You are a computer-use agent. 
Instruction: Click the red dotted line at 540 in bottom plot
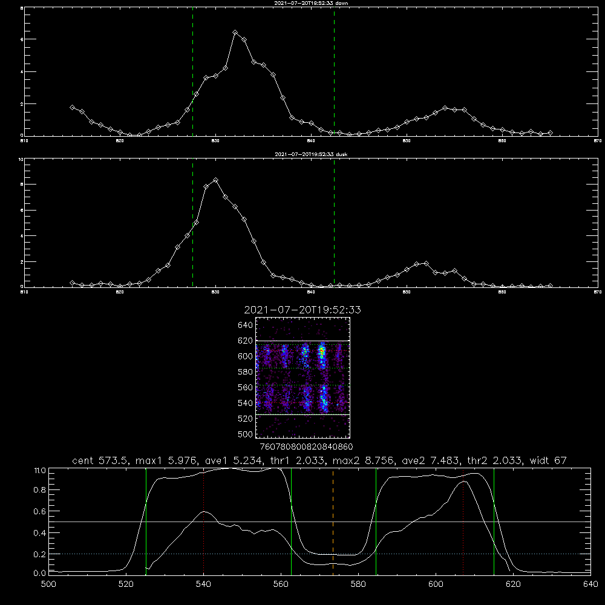[x=203, y=522]
